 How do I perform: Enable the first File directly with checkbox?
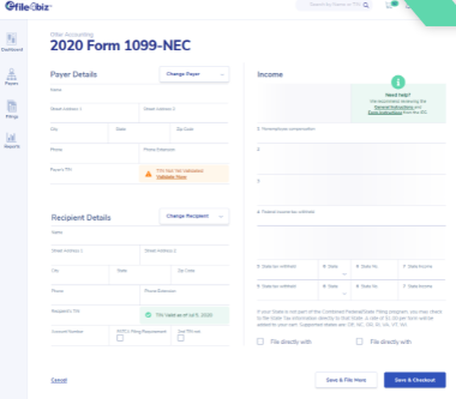(x=260, y=342)
